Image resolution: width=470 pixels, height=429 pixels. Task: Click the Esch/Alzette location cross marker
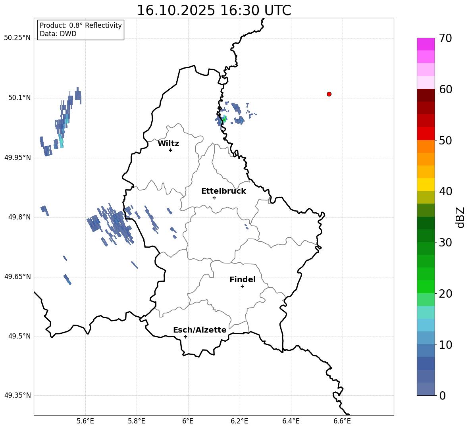(185, 337)
